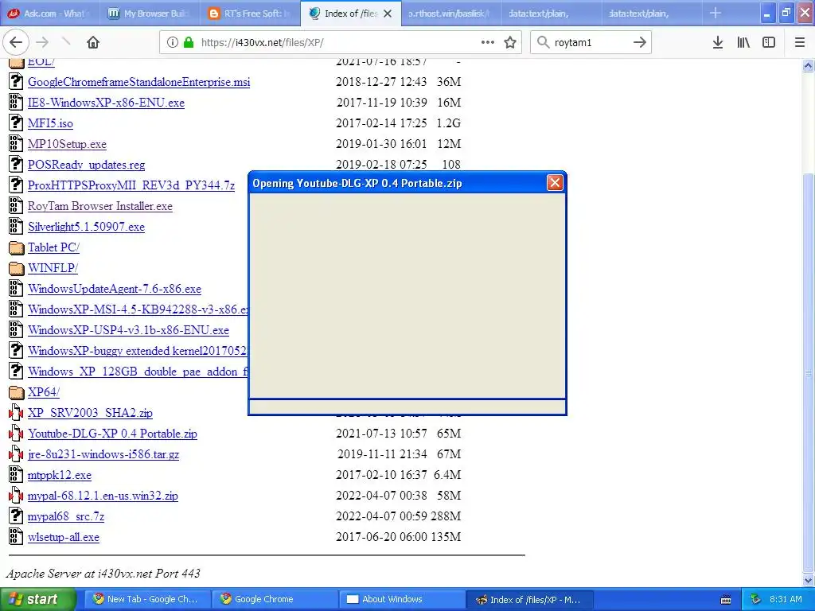Click binary icon beside wlsetup-all.exe
This screenshot has height=611, width=815.
[x=16, y=537]
